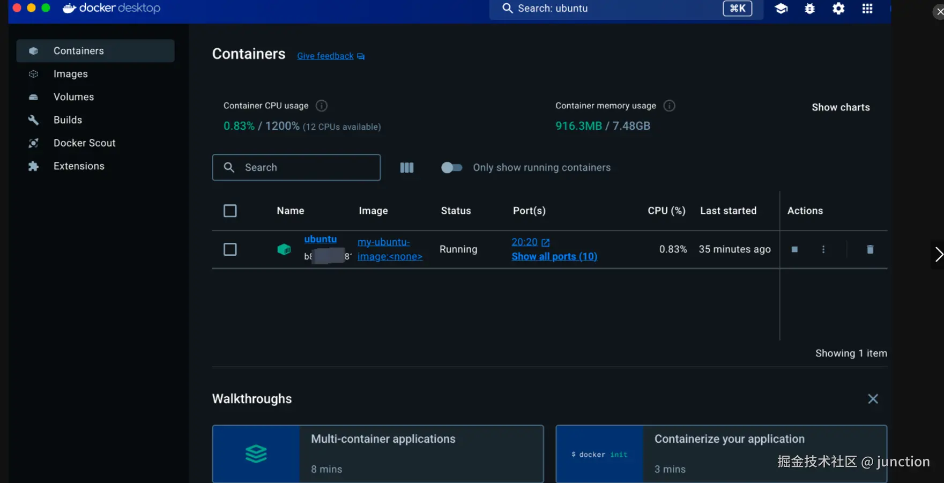The width and height of the screenshot is (944, 483).
Task: Sort by CPU (%) column header
Action: tap(666, 211)
